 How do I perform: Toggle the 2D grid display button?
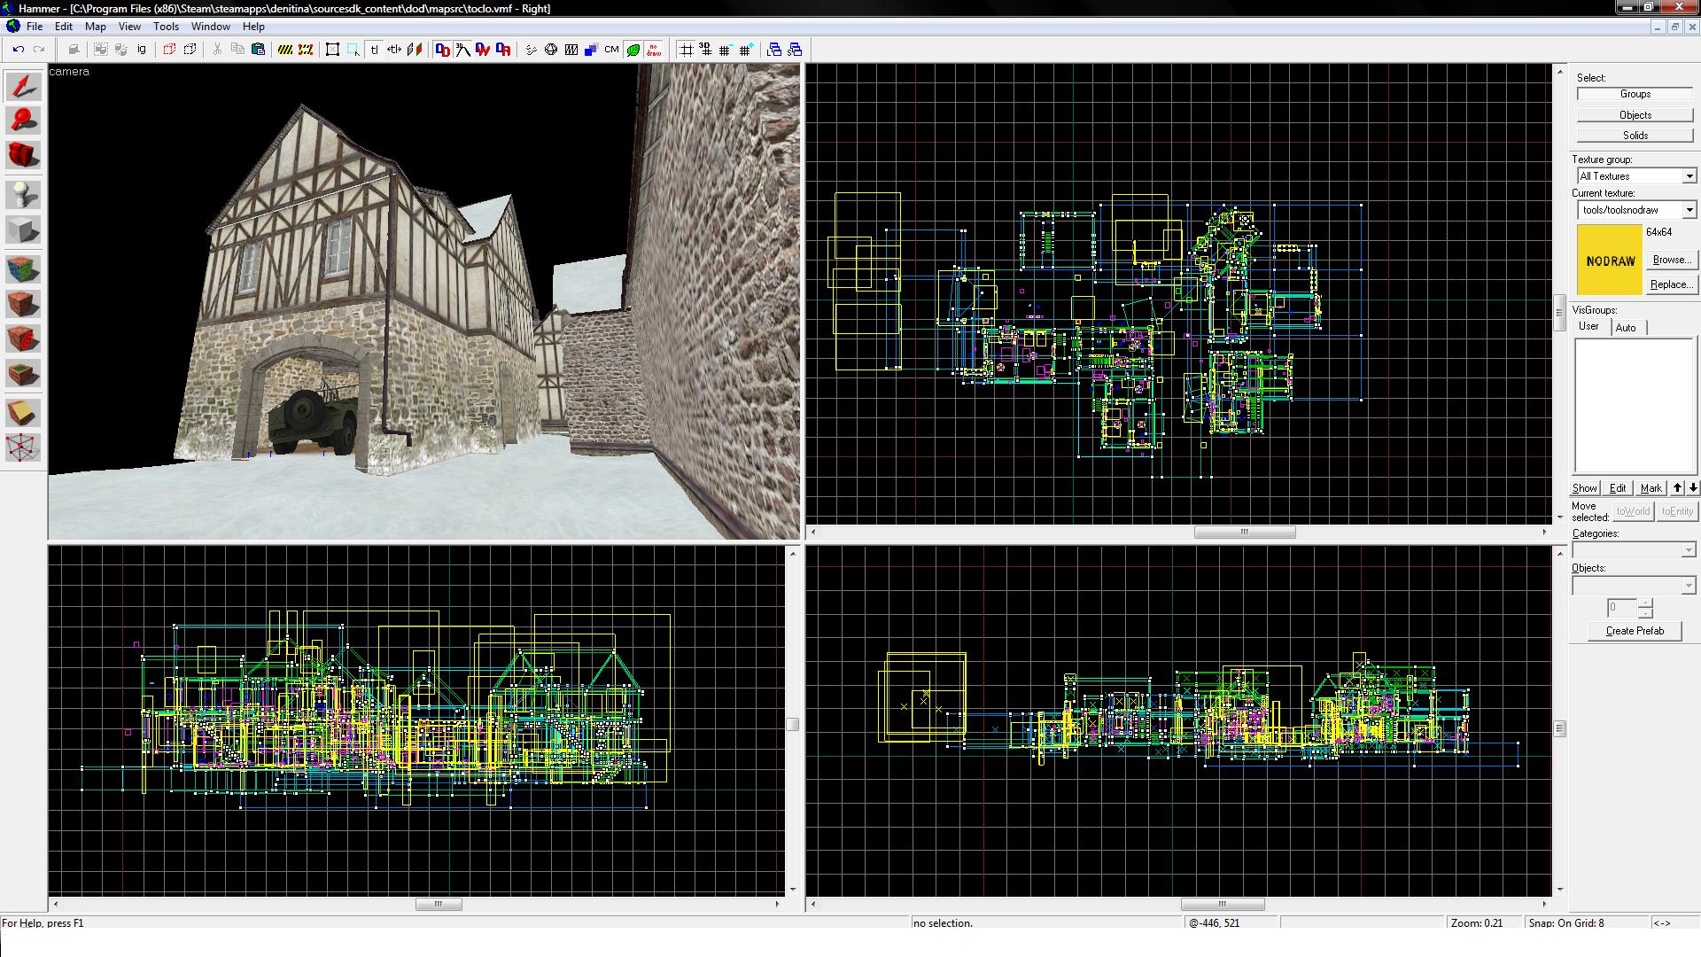685,50
